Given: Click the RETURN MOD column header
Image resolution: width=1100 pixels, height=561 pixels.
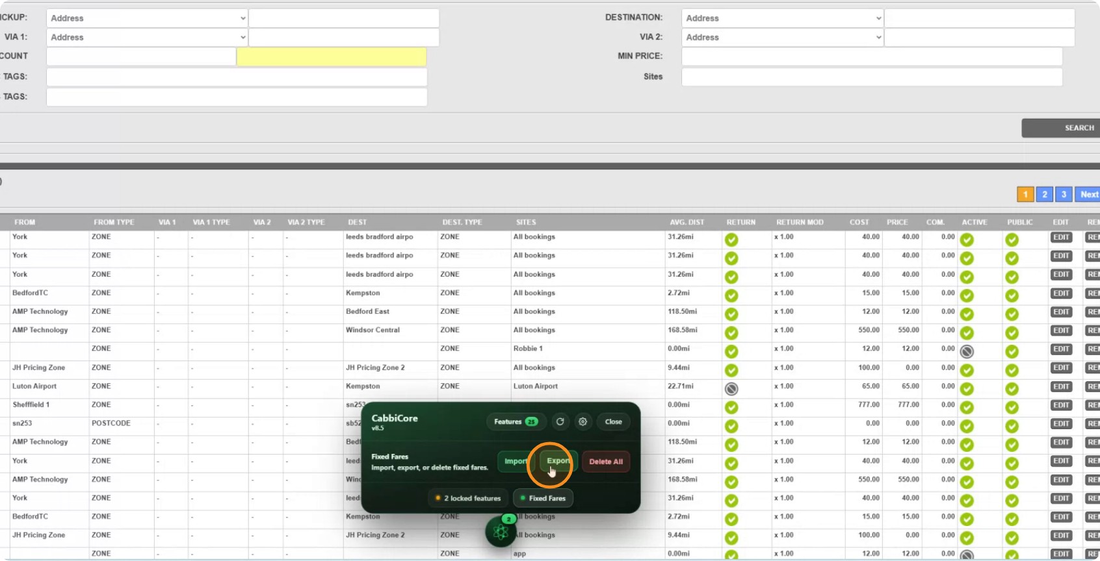Looking at the screenshot, I should [800, 222].
